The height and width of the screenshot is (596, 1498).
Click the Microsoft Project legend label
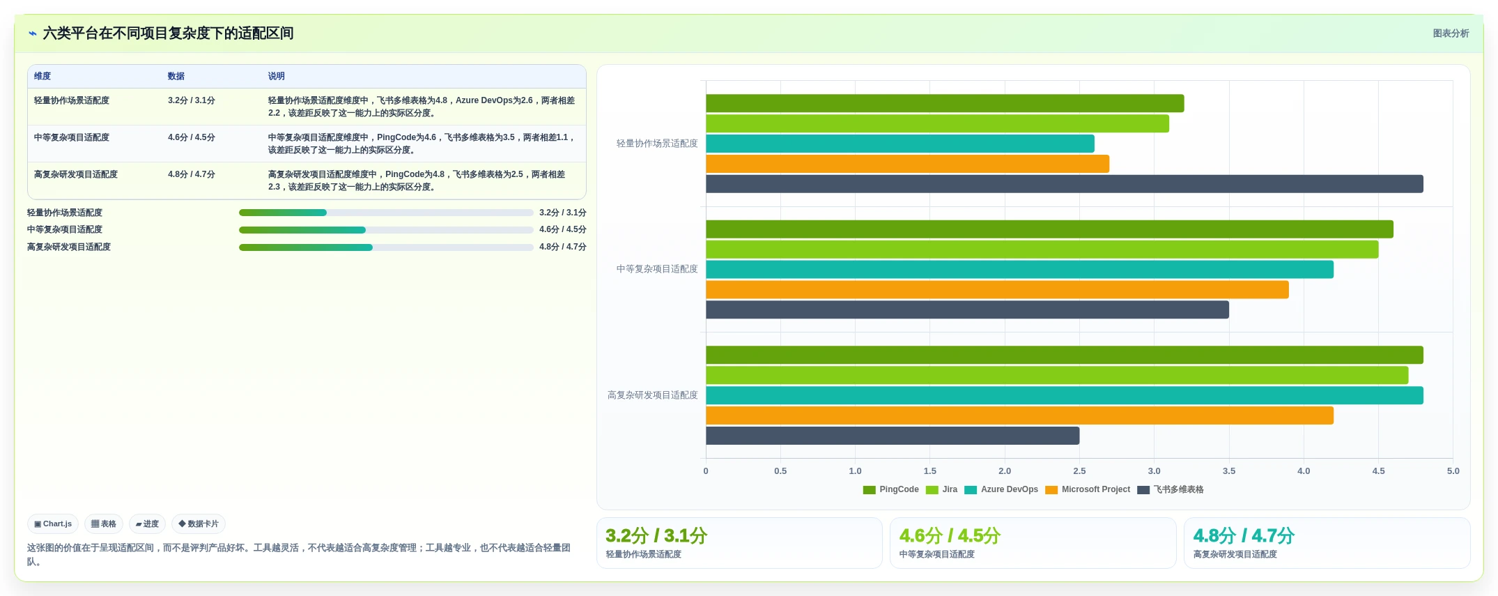(1096, 489)
